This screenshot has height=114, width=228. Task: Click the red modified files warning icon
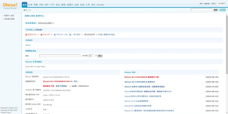(26, 34)
